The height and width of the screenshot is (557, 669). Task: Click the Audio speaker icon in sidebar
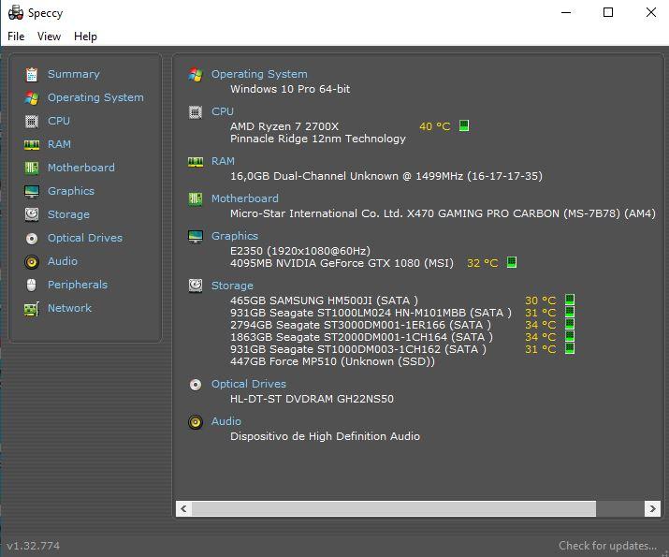(x=32, y=261)
